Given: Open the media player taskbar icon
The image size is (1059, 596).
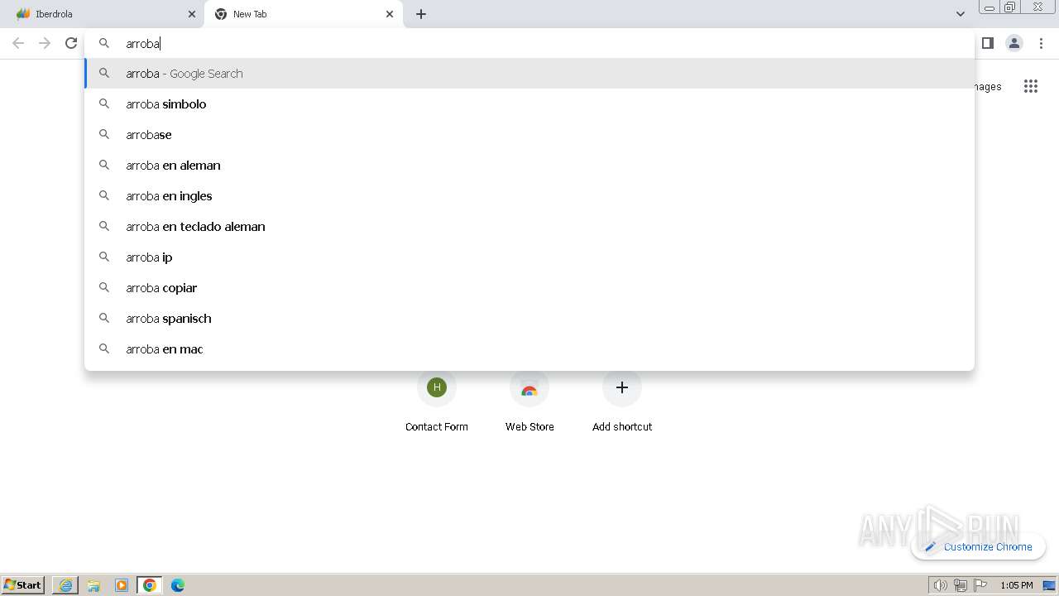Looking at the screenshot, I should pos(122,585).
